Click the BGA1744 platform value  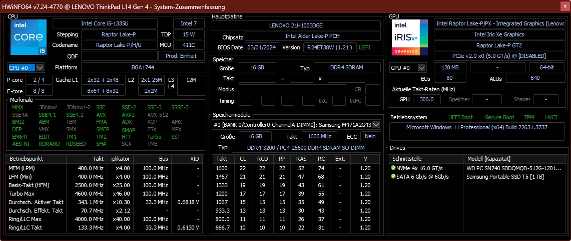(143, 67)
